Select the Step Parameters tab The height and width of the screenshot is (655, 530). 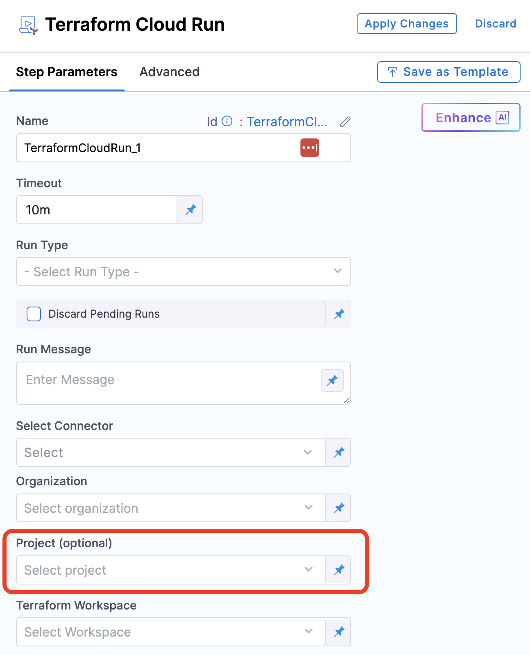pos(67,72)
